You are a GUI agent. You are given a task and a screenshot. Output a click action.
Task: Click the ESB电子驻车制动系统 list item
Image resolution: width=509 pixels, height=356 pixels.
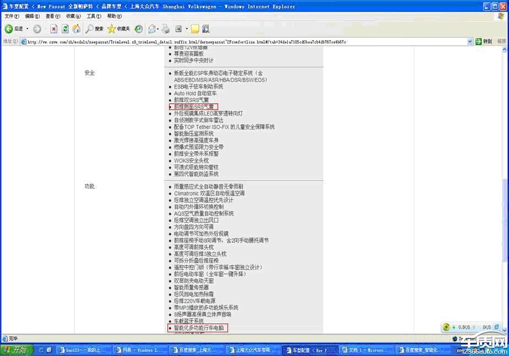point(198,86)
